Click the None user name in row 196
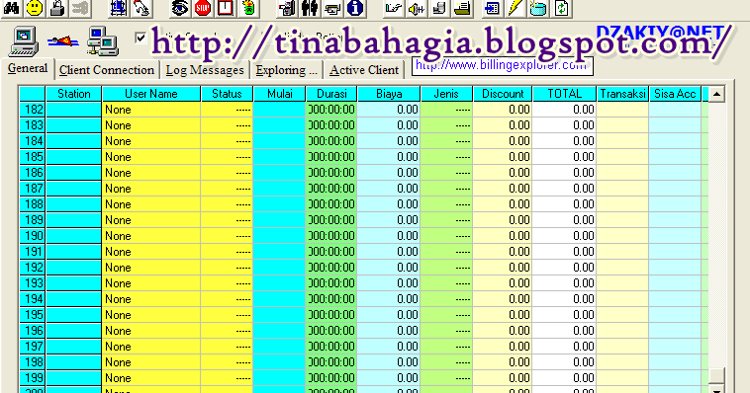The height and width of the screenshot is (393, 750). pos(151,331)
